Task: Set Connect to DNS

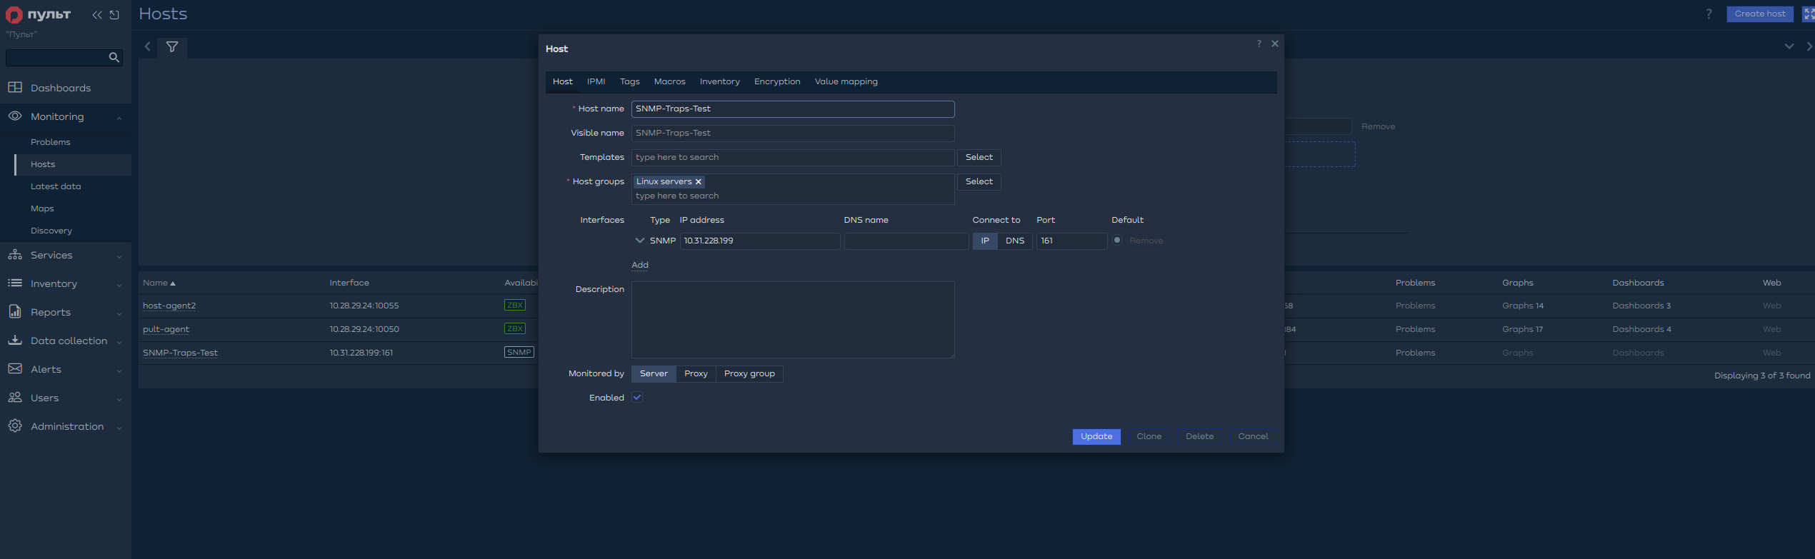Action: [1015, 241]
